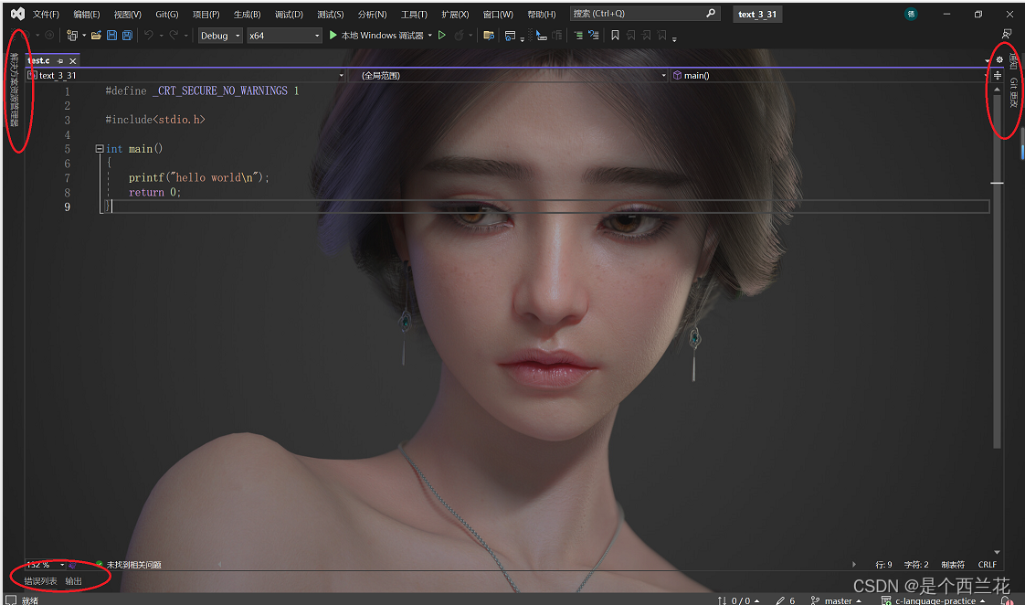Click the send feedback icon below window controls
1025x605 pixels.
coord(1007,33)
